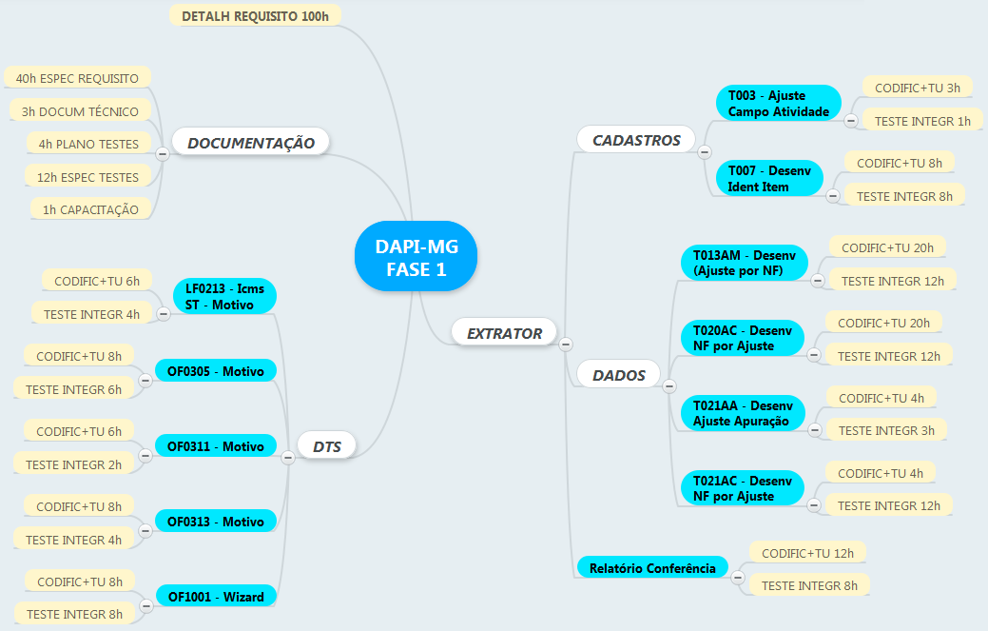
Task: Select the 4h PLANO TESTES node
Action: pyautogui.click(x=88, y=144)
